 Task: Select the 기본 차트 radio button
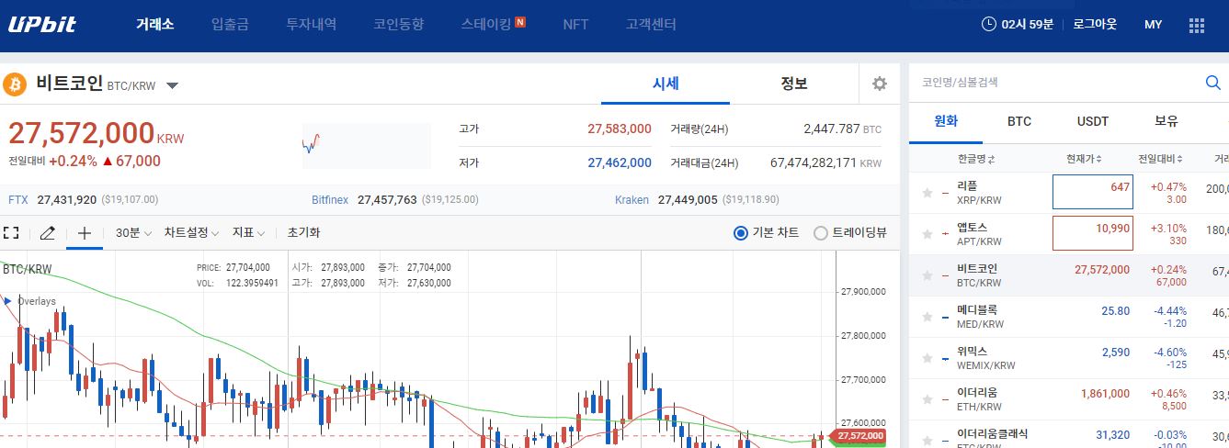[x=741, y=233]
